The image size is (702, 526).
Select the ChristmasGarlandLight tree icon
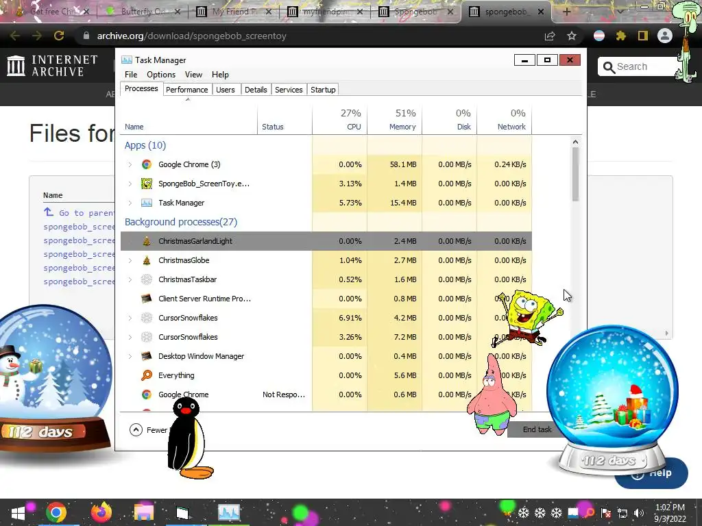click(x=147, y=241)
